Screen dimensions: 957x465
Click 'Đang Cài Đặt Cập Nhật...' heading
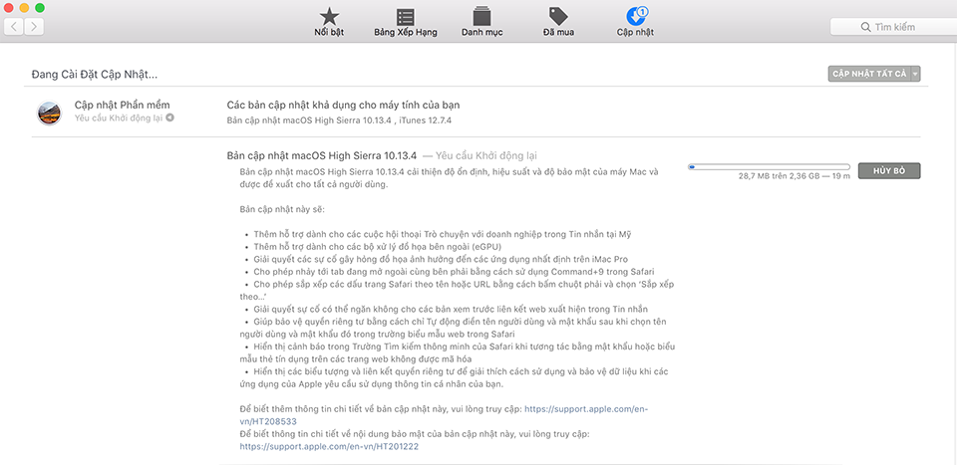[x=95, y=75]
